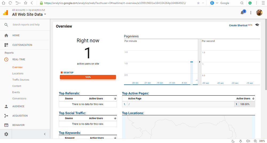Click the All accounts breadcrumb link

(x=19, y=10)
